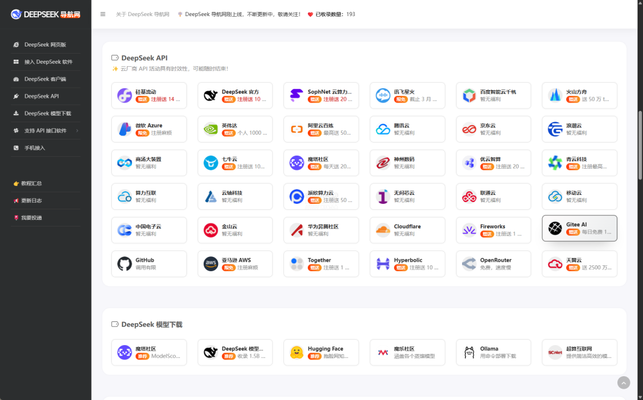Open the 优云智算 card
The height and width of the screenshot is (400, 643).
(494, 163)
